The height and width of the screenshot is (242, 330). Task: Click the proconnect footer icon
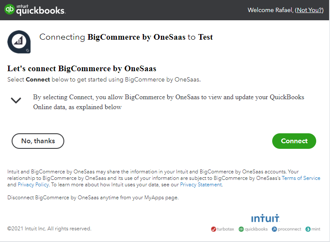click(x=274, y=229)
